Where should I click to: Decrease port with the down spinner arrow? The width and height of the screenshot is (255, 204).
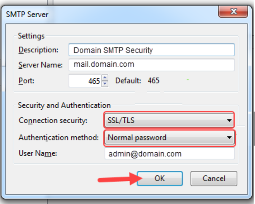point(105,83)
